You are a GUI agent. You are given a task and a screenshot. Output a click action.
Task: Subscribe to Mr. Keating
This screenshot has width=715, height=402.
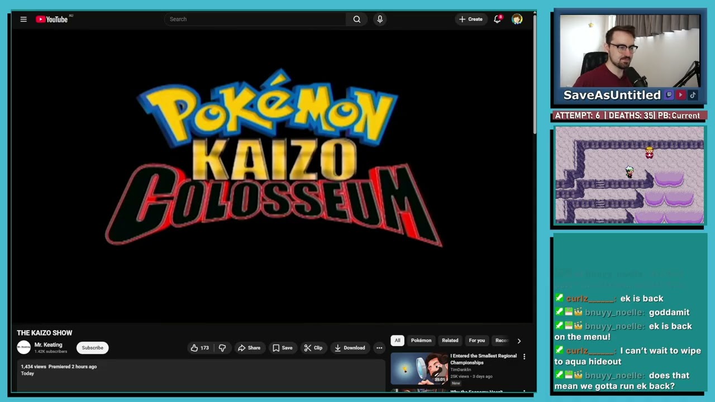[x=93, y=348]
